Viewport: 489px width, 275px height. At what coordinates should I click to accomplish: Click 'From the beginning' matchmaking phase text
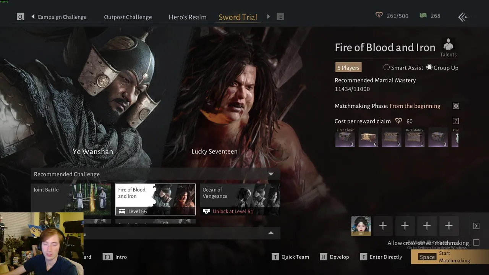(x=415, y=106)
